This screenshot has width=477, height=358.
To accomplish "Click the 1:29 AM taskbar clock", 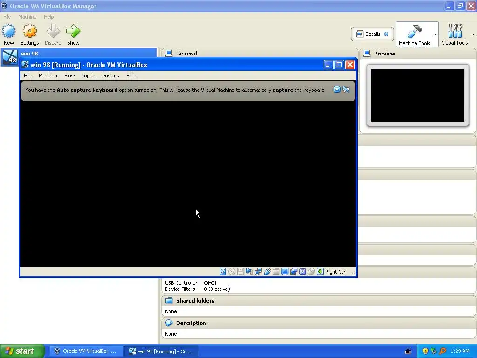I will pos(460,351).
